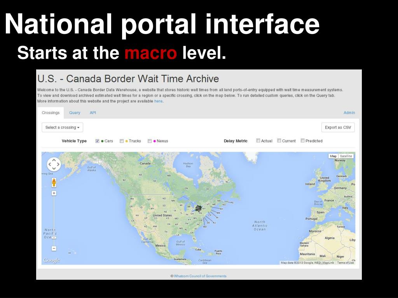The image size is (398, 298).
Task: Click the Hudson Bay map label
Action: click(x=188, y=165)
